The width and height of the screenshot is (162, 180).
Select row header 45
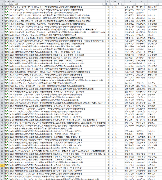[2, 128]
